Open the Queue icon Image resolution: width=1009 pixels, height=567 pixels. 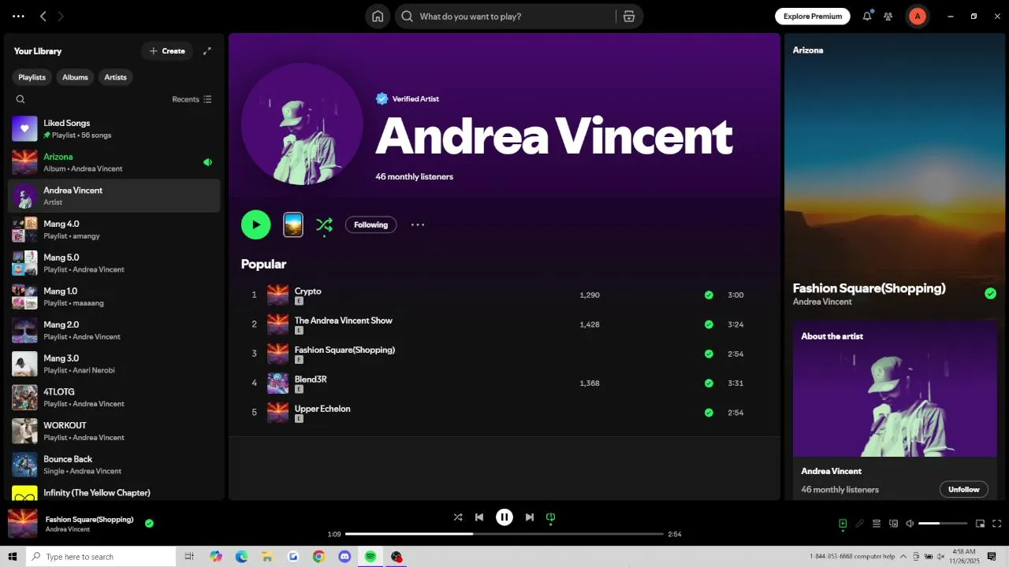pos(877,524)
